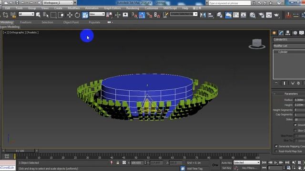
Task: Activate Select and Uniform Scale tool
Action: 85,15
